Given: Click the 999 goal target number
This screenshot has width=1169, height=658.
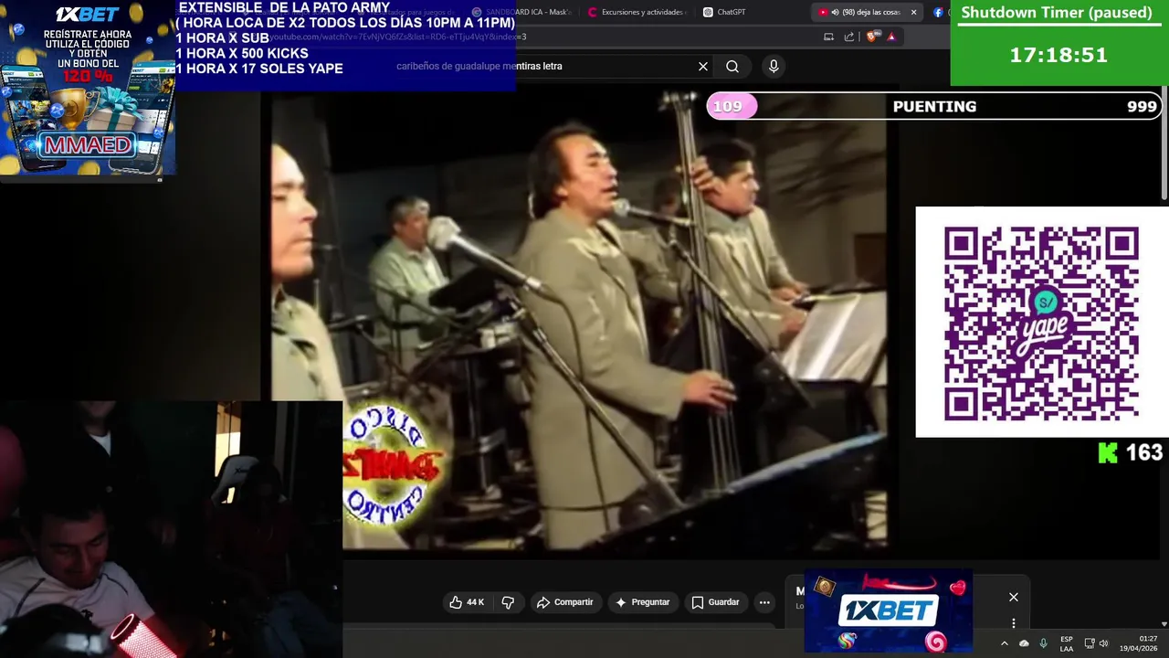Looking at the screenshot, I should (1142, 106).
